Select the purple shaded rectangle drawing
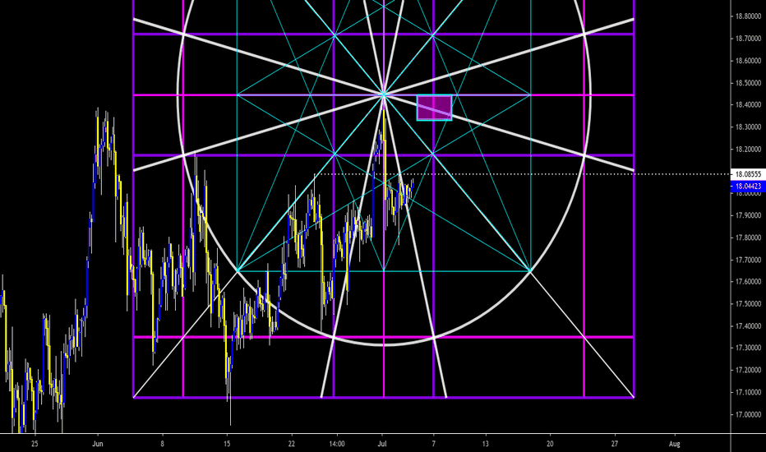 434,107
